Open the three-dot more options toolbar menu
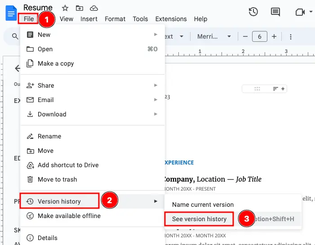315x245 pixels. (x=290, y=36)
